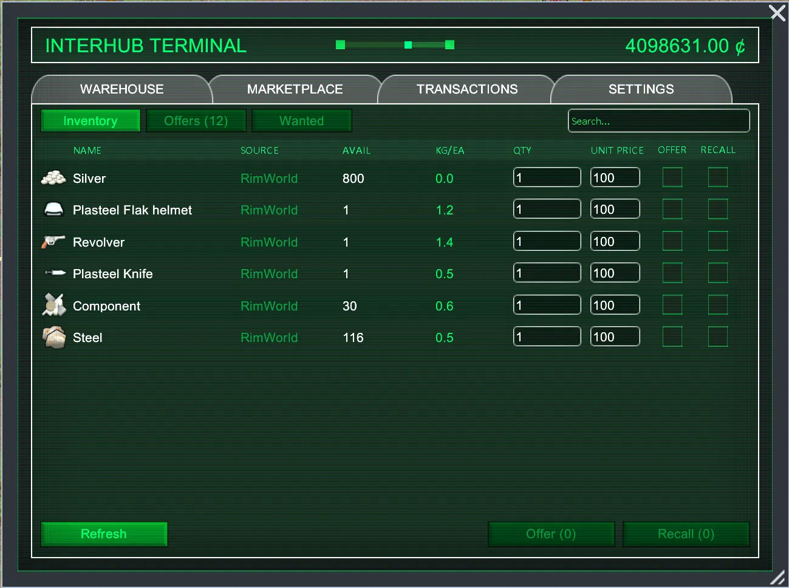Viewport: 789px width, 588px height.
Task: Grab the window resize handle corner
Action: pos(777,578)
